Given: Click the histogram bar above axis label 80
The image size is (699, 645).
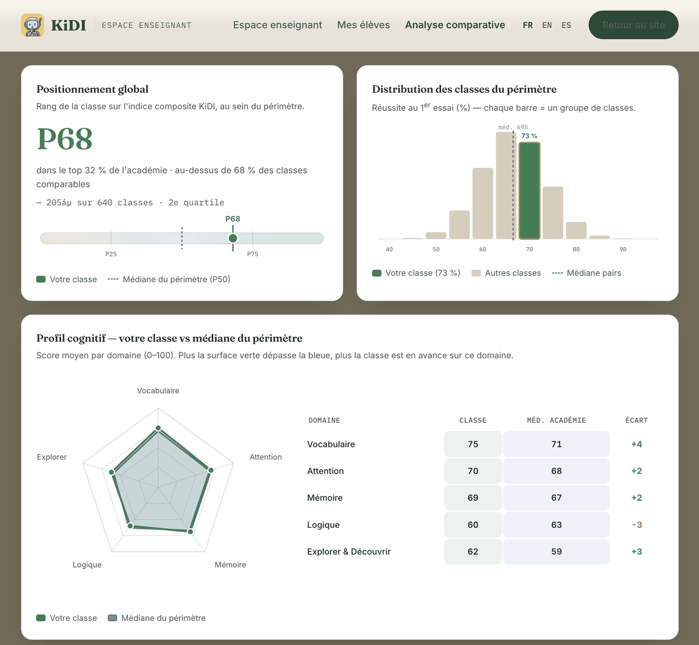Looking at the screenshot, I should point(576,230).
